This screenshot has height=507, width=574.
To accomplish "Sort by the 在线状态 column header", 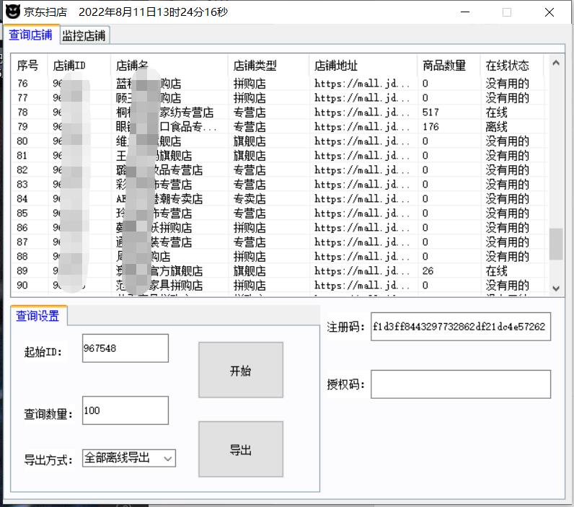I will 508,66.
